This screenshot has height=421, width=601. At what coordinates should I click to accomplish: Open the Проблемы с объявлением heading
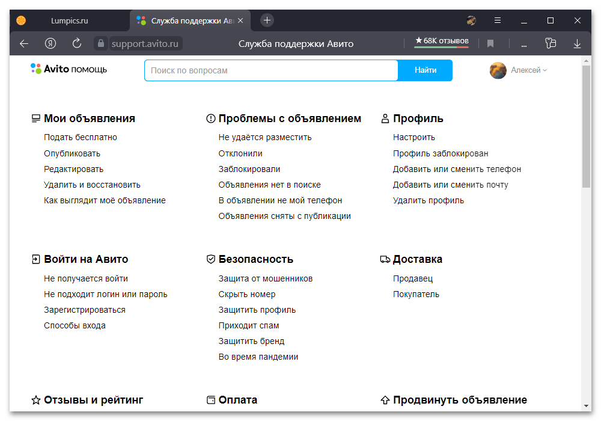pyautogui.click(x=290, y=118)
